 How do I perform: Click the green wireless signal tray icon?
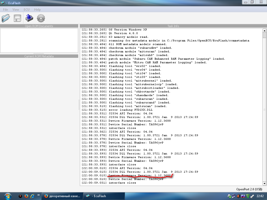click(248, 196)
